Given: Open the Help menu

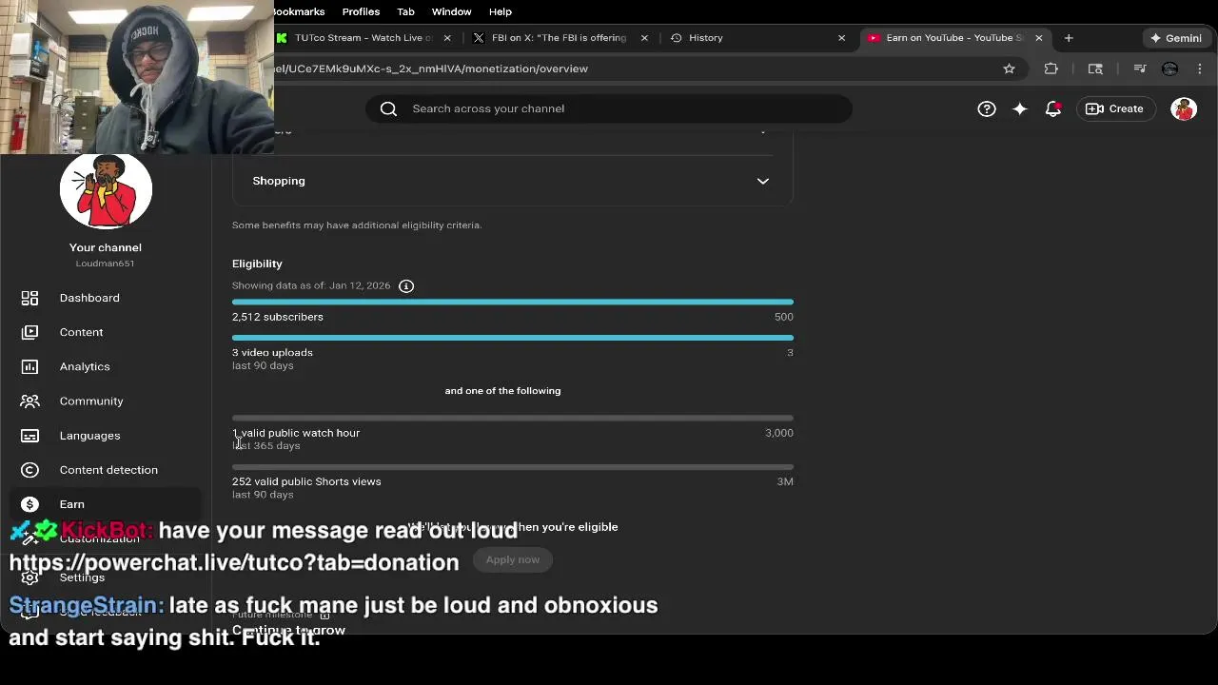Looking at the screenshot, I should [501, 11].
